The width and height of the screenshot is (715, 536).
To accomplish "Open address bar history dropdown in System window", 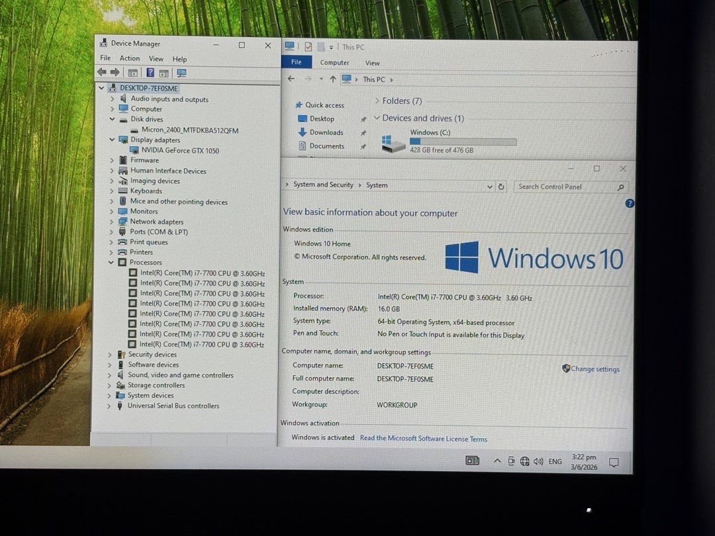I will [x=489, y=187].
